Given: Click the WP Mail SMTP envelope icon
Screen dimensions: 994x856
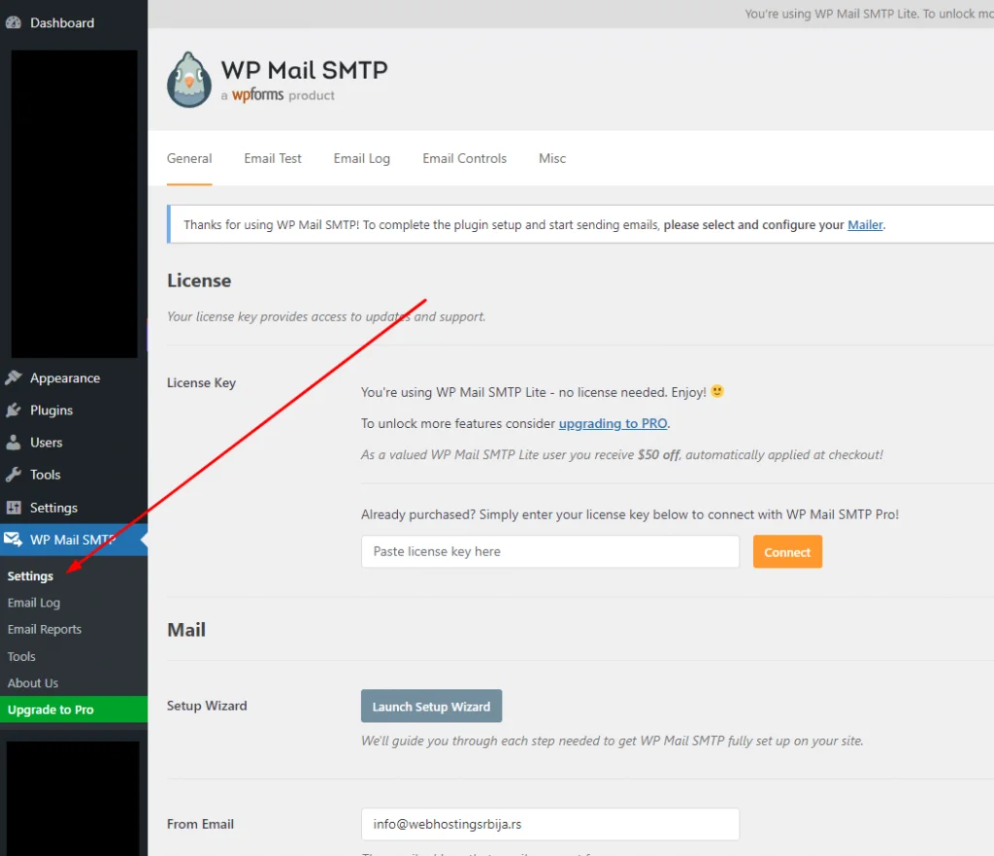Looking at the screenshot, I should pyautogui.click(x=14, y=540).
